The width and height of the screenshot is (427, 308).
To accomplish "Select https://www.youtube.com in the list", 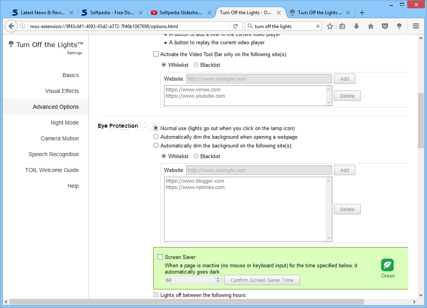I will 195,96.
